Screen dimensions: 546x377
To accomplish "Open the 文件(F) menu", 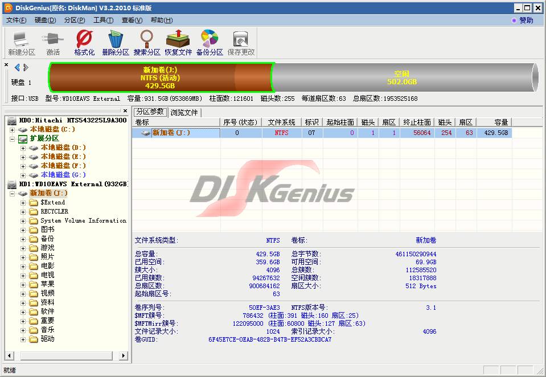I will (17, 20).
